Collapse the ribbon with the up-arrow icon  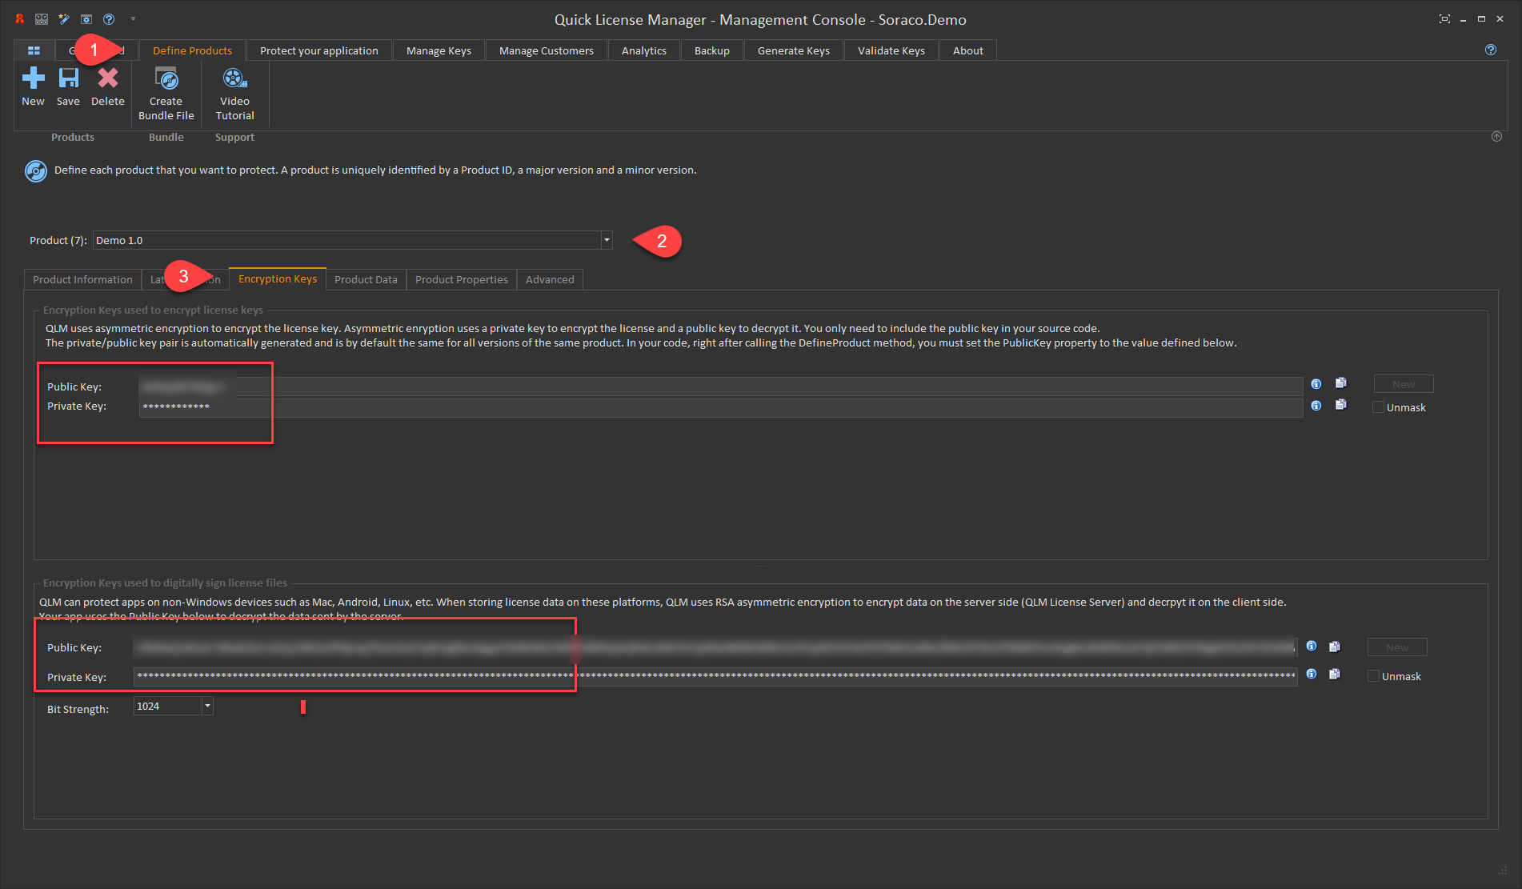point(1496,137)
